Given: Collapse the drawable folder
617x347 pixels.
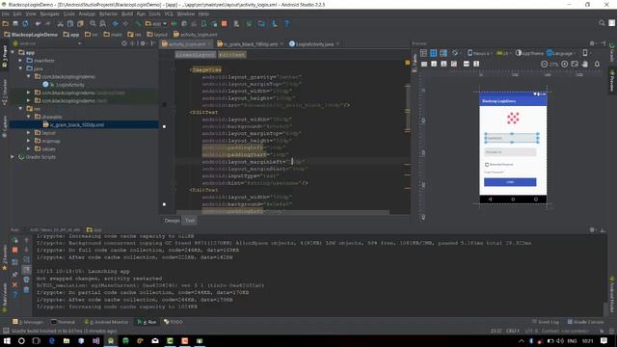Looking at the screenshot, I should pyautogui.click(x=28, y=117).
